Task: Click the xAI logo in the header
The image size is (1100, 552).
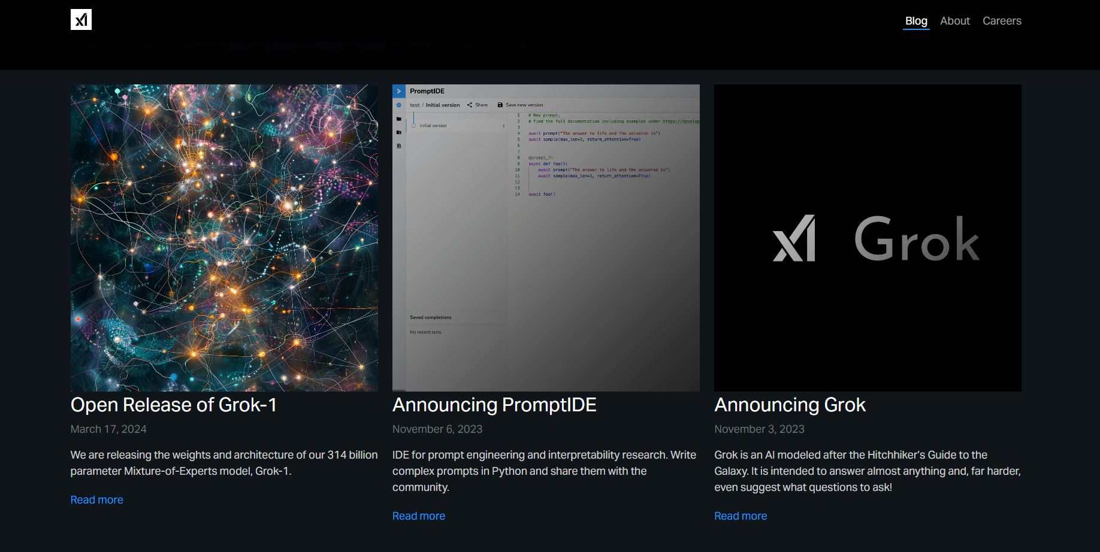Action: click(x=81, y=20)
